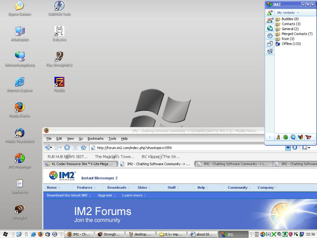317x238 pixels.
Task: Open Internet Explorer desktop icon
Action: click(x=20, y=84)
